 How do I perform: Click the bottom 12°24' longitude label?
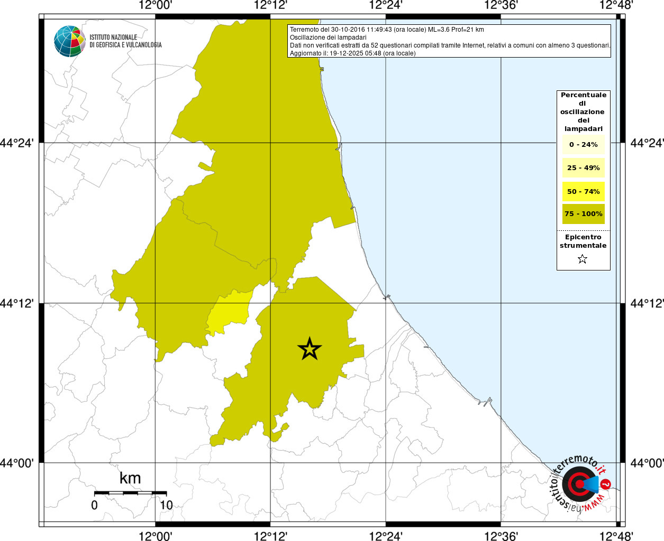pos(386,536)
